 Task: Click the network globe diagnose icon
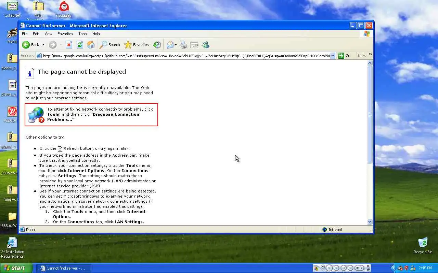(x=36, y=115)
